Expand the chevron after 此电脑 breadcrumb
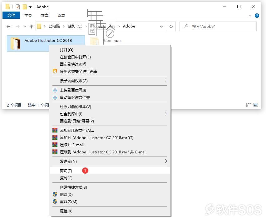Image resolution: width=266 pixels, height=219 pixels. [64, 26]
